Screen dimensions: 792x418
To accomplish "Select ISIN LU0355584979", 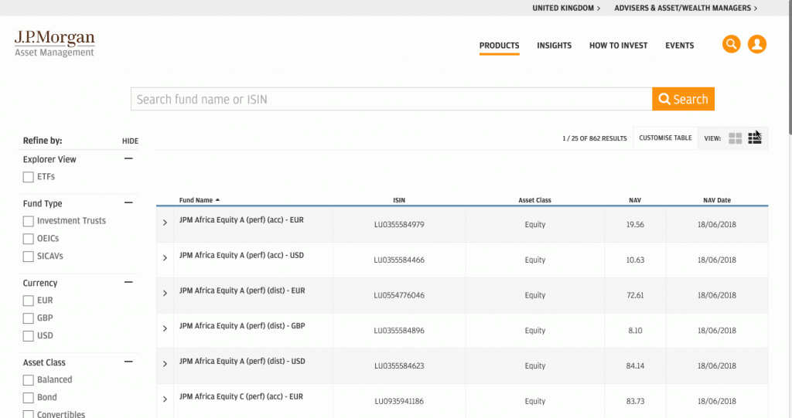I will tap(399, 225).
